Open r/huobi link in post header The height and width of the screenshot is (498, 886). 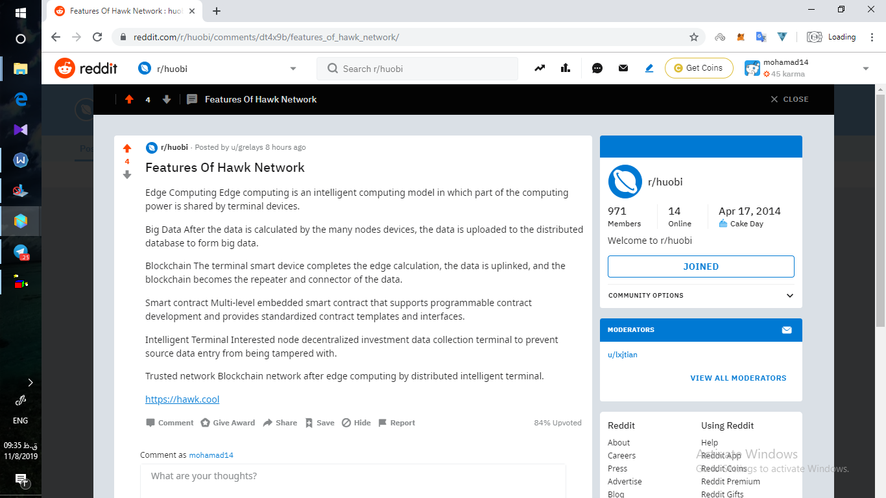[174, 147]
